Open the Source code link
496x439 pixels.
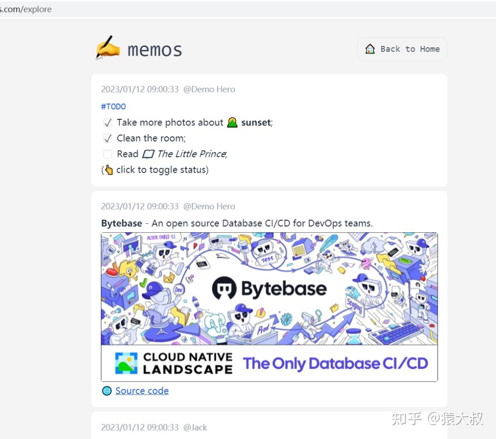pos(142,391)
